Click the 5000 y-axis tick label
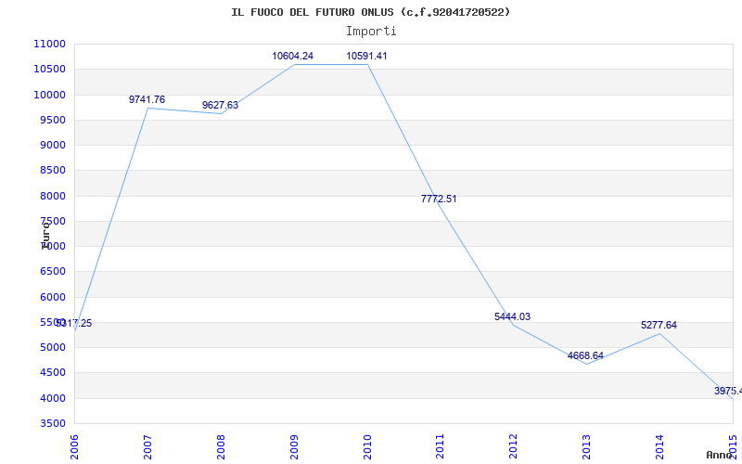This screenshot has height=464, width=742. pyautogui.click(x=52, y=347)
